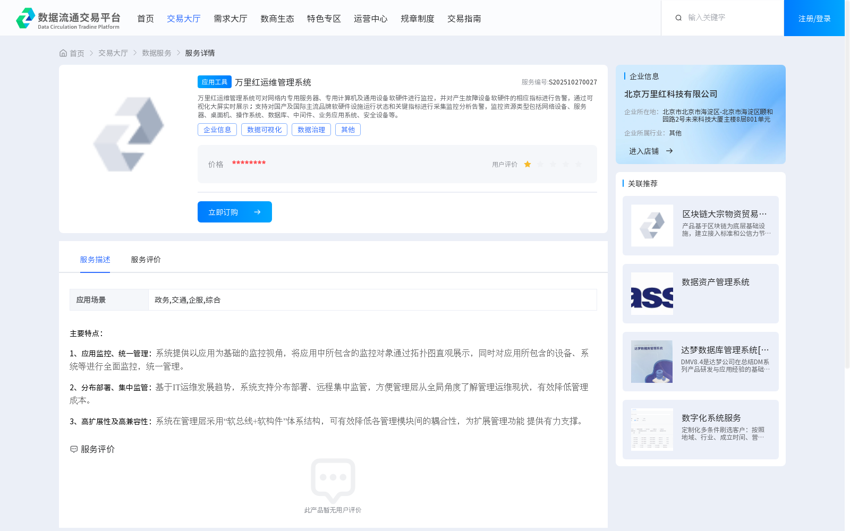
Task: Open 需求大厅 menu item
Action: pos(231,19)
